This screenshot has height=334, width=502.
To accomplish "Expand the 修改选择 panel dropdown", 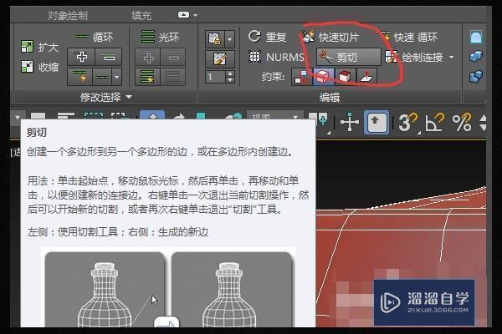I will 129,97.
